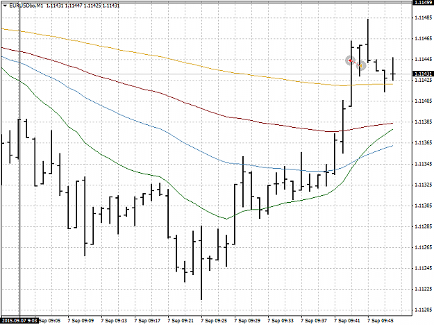Click time axis label 7 Sep 09:45
Screen dimensions: 434x325
pyautogui.click(x=381, y=321)
